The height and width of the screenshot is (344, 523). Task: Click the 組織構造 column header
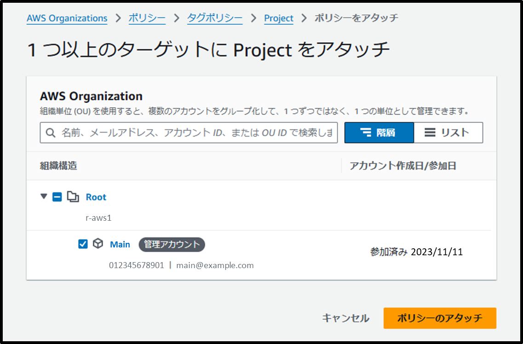click(x=59, y=166)
